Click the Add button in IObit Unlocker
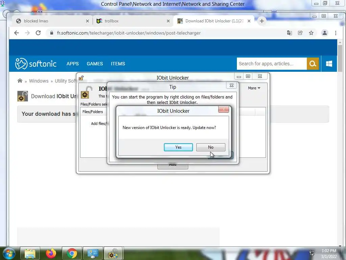The width and height of the screenshot is (346, 260). point(173,166)
